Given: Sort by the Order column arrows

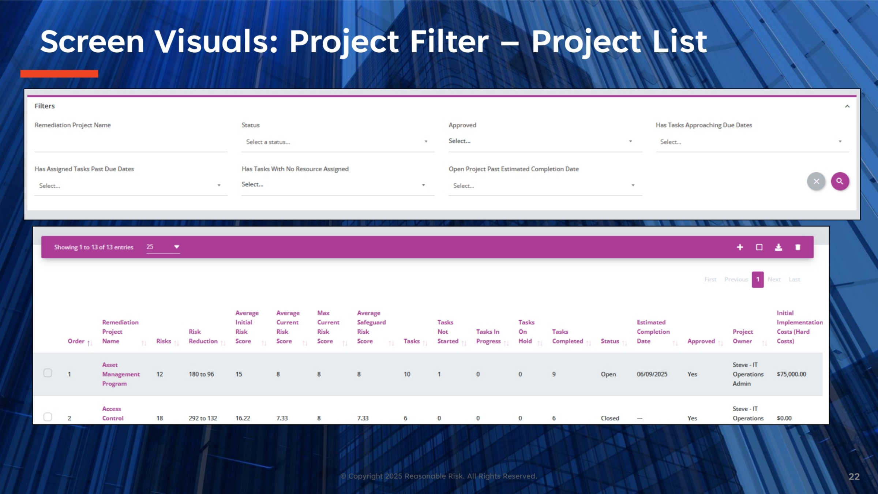Looking at the screenshot, I should (x=90, y=343).
